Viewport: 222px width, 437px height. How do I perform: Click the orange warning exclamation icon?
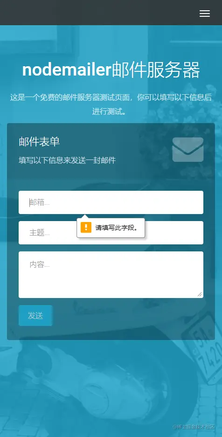coord(86,227)
